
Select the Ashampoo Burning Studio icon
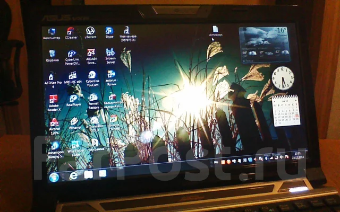(55, 150)
